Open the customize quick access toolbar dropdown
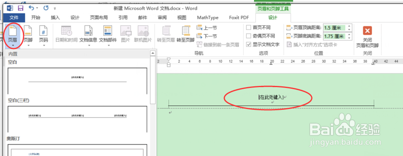This screenshot has height=156, width=403. click(x=55, y=8)
